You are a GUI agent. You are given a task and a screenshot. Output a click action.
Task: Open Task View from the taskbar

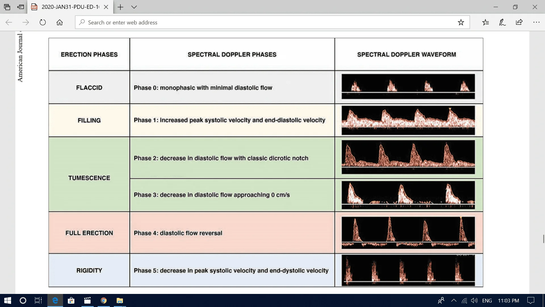pyautogui.click(x=38, y=300)
